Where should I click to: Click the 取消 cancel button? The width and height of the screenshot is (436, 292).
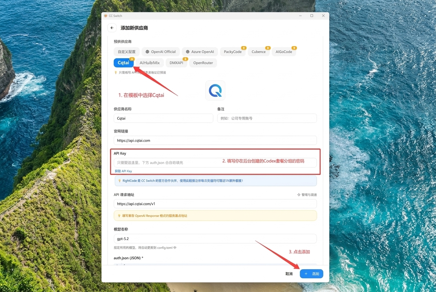click(x=289, y=274)
